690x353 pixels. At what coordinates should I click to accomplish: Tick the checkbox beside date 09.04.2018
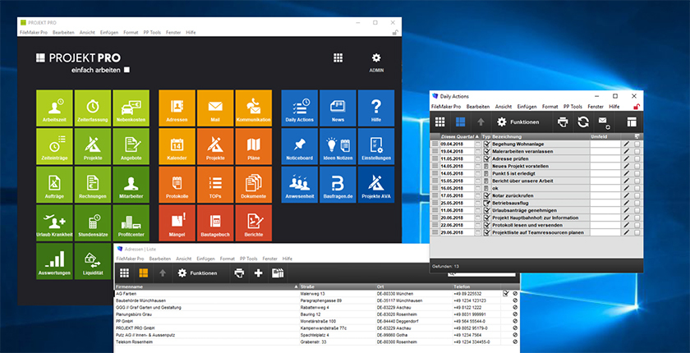(x=477, y=144)
